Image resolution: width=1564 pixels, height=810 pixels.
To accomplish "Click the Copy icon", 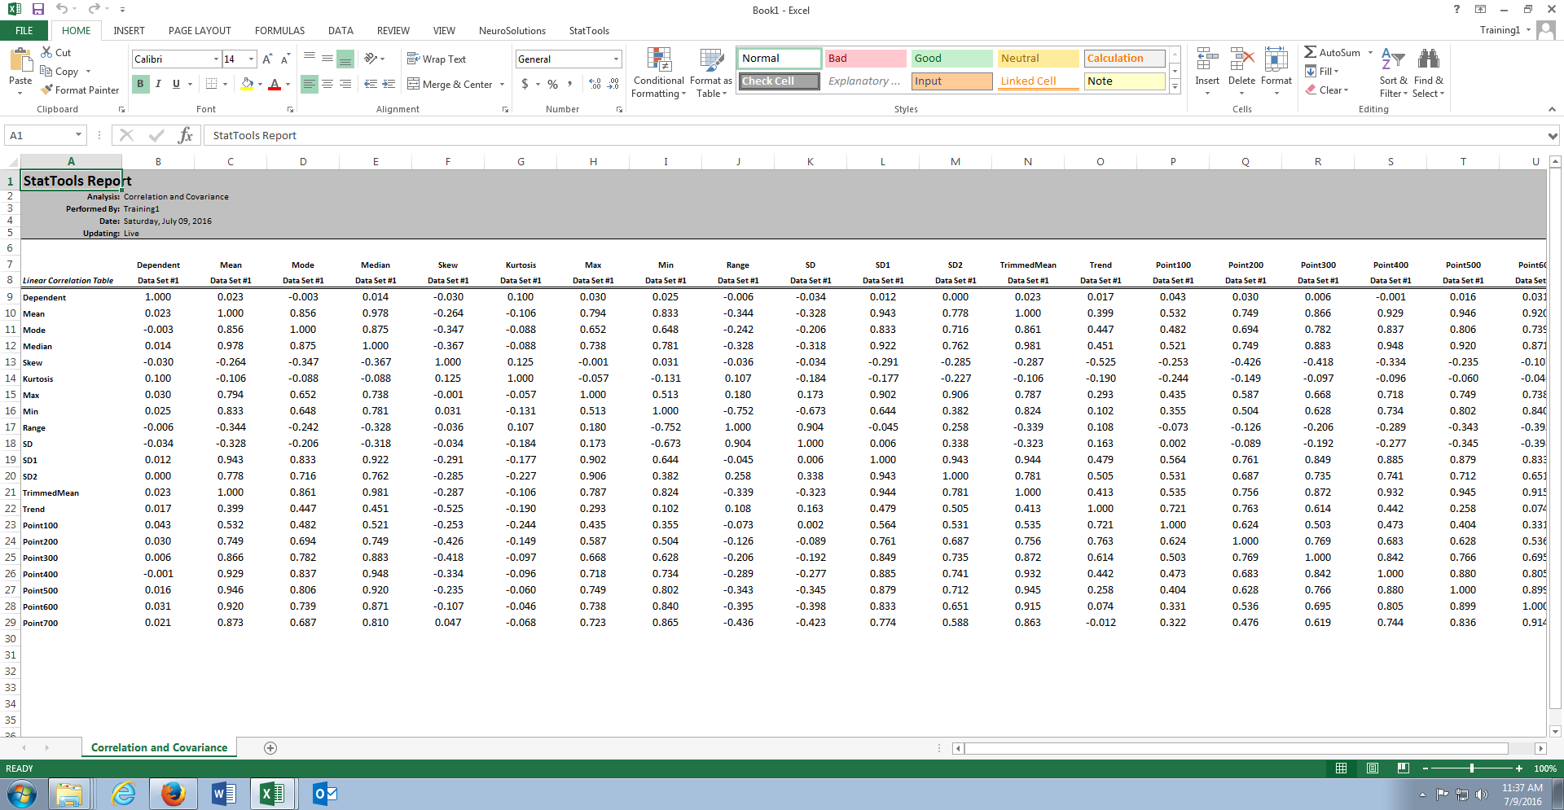I will [x=46, y=71].
